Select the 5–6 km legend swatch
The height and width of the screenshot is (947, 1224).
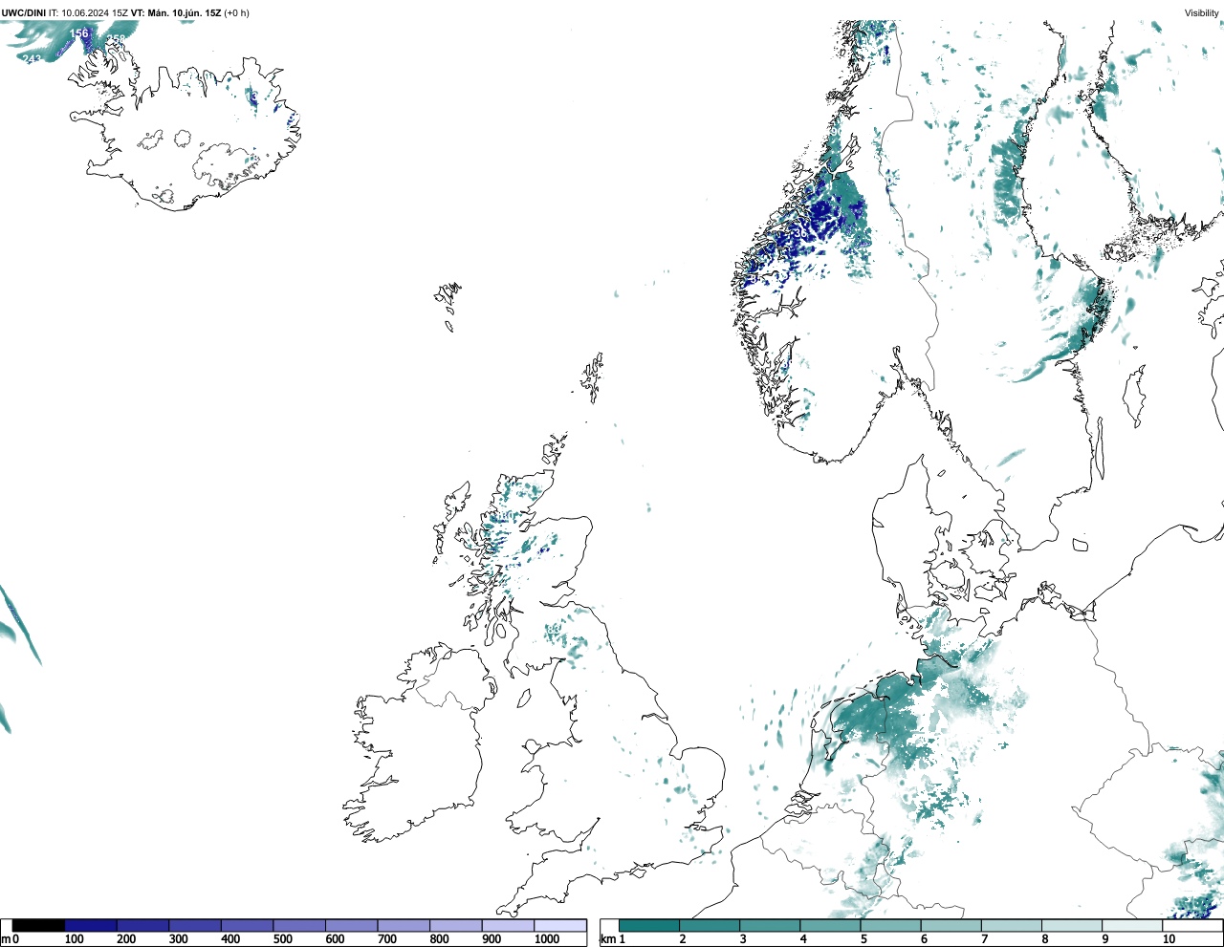coord(890,925)
